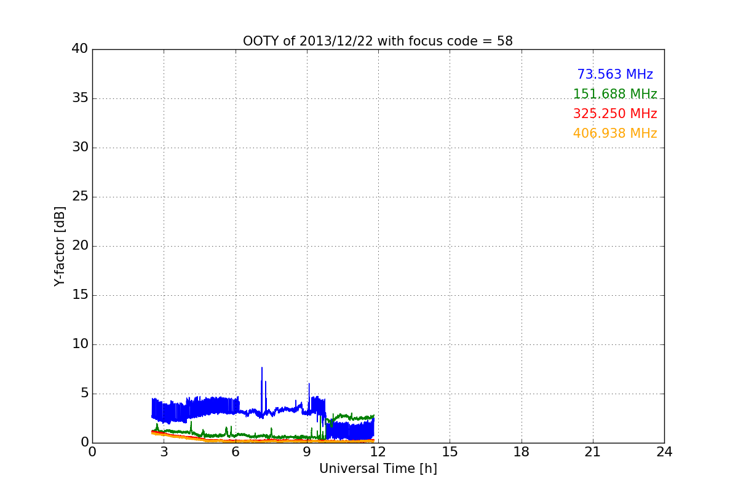The height and width of the screenshot is (492, 738).
Task: Click the 'Universal Time [h]' axis label
Action: coord(378,469)
